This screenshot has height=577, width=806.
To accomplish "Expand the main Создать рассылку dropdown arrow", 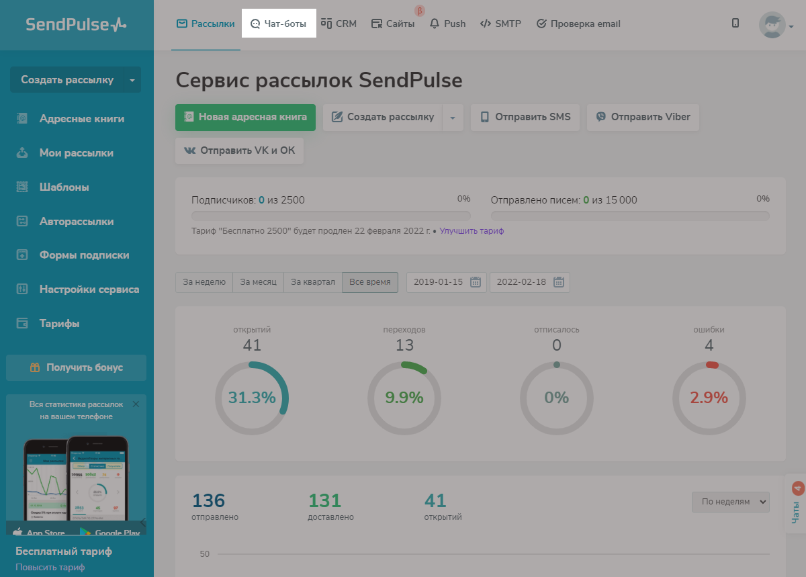I will pos(453,117).
